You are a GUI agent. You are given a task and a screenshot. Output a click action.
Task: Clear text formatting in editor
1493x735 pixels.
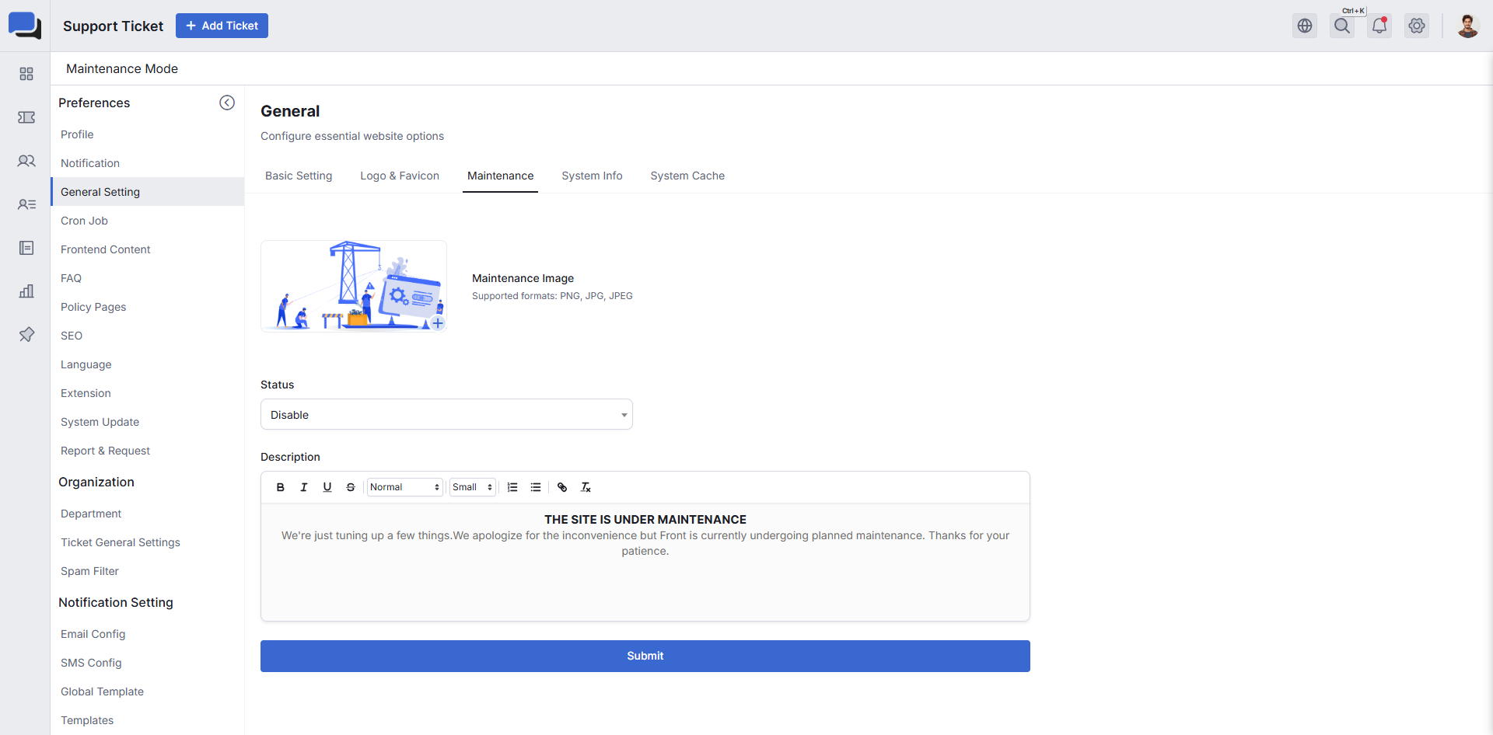click(586, 487)
